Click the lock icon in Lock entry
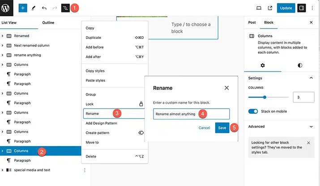320x186 pixels. point(141,104)
